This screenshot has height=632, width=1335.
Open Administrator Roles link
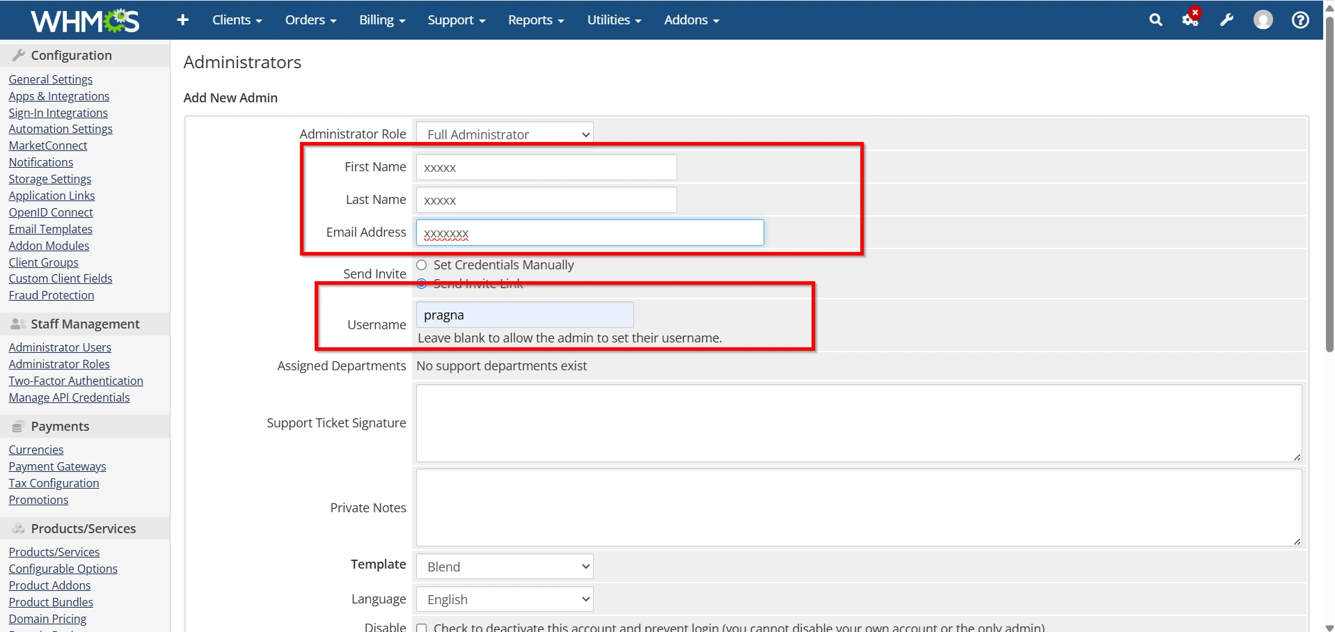point(59,364)
